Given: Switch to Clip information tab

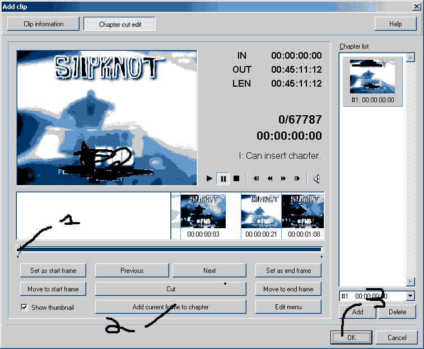Looking at the screenshot, I should (44, 24).
